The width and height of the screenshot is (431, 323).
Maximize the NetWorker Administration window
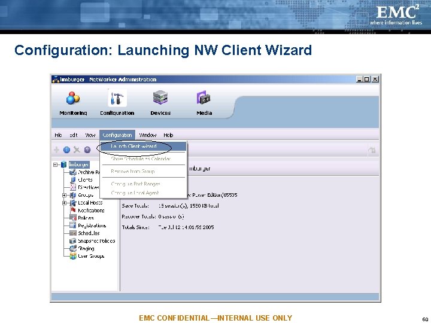tap(367, 80)
